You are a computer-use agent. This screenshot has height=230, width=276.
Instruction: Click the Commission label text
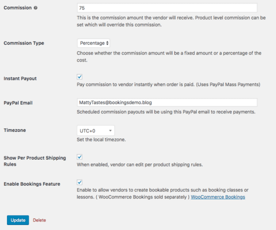[x=17, y=8]
